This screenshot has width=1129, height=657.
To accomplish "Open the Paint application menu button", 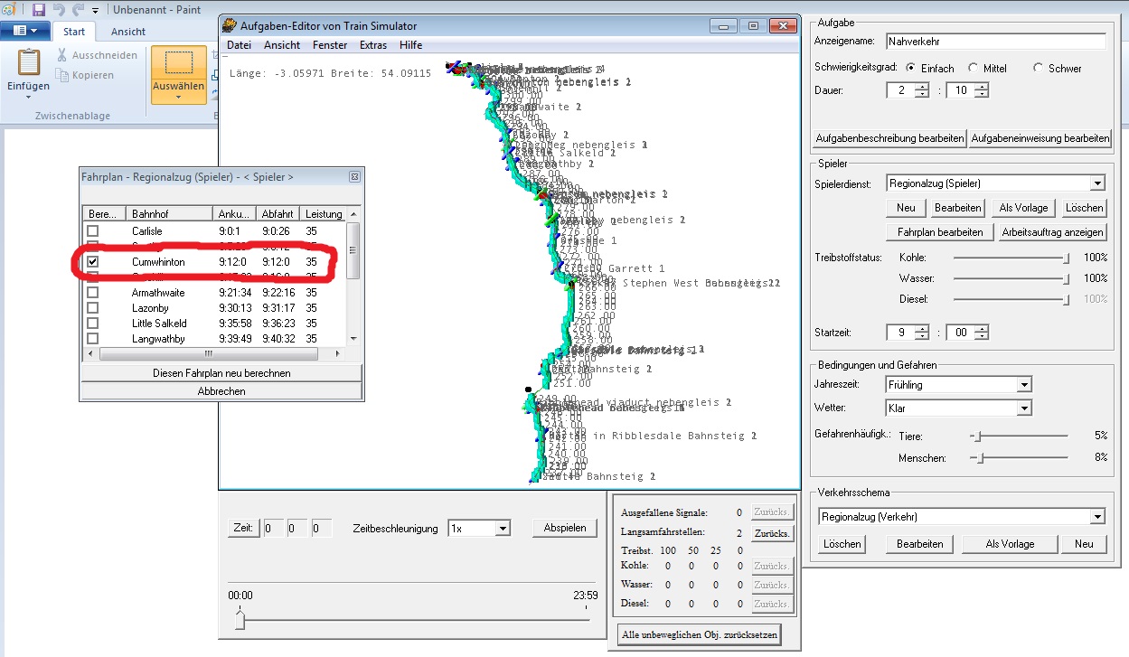I will pos(25,32).
